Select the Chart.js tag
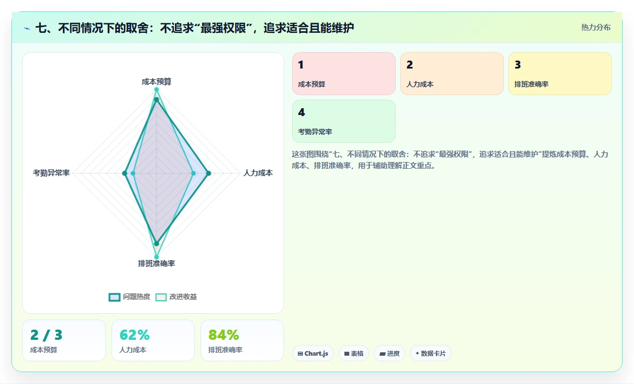 [x=313, y=353]
